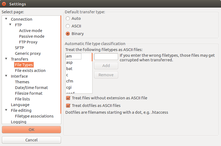Click the OK button
This screenshot has height=146, width=221.
pyautogui.click(x=31, y=130)
